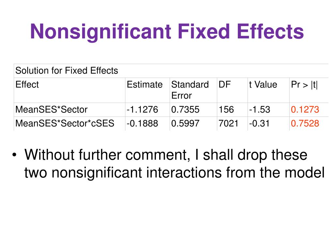Click the t Value column header
This screenshot has height=250, width=334.
pos(263,85)
